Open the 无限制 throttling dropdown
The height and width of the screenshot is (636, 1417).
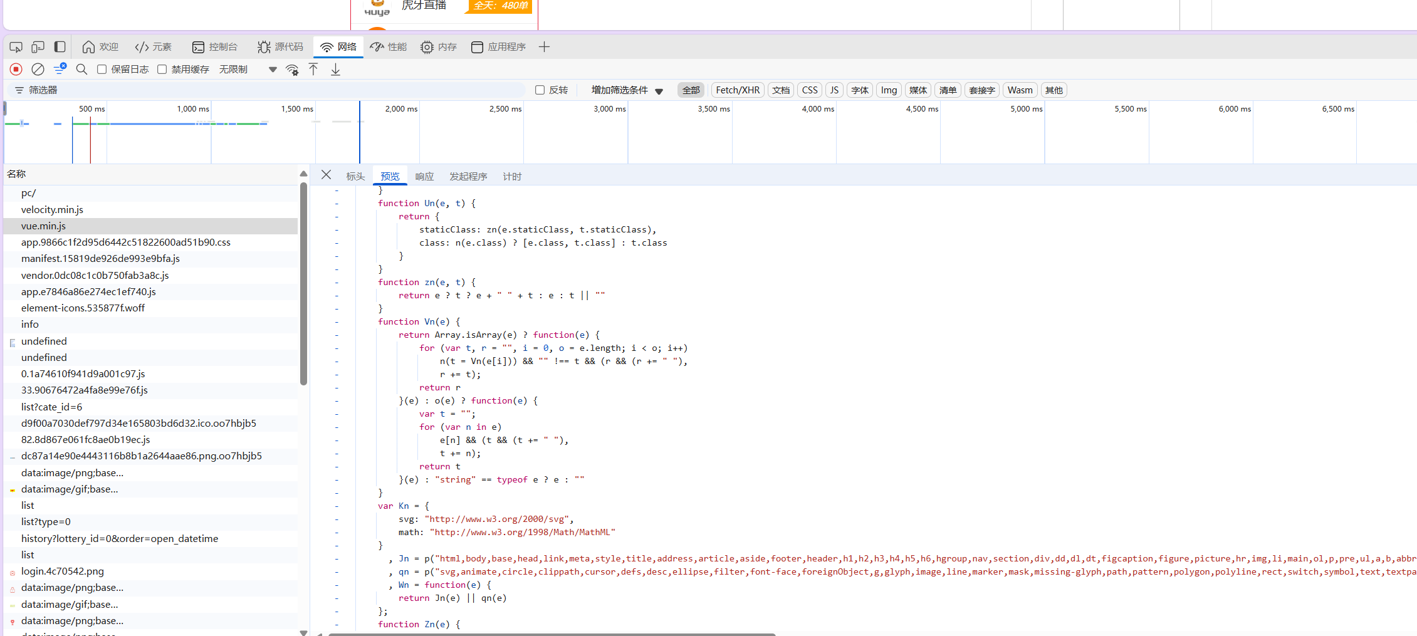coord(248,70)
